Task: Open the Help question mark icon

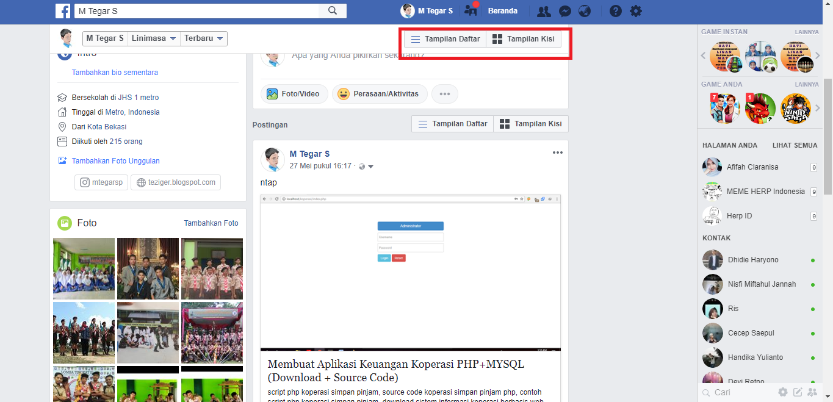Action: coord(615,11)
